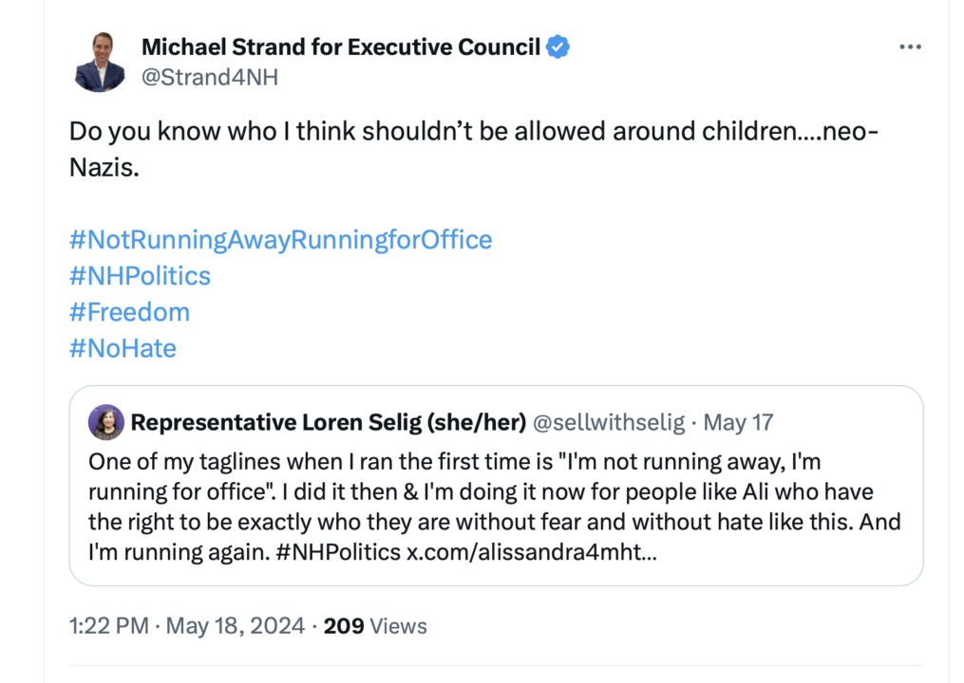Click the @Strand4NH handle
The height and width of the screenshot is (683, 964).
(210, 78)
